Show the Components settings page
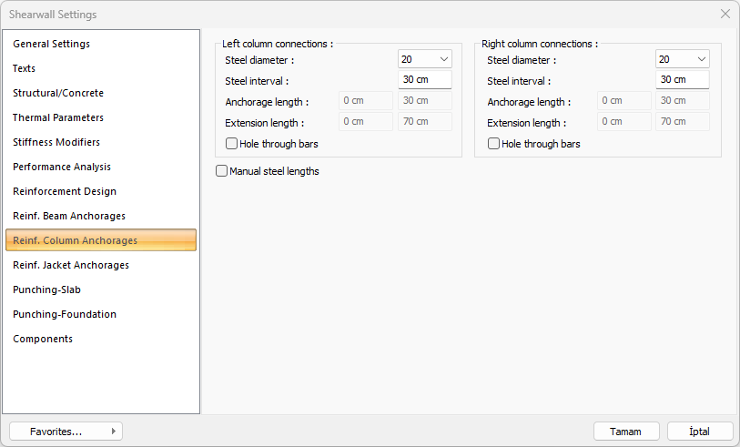This screenshot has height=447, width=740. pyautogui.click(x=43, y=339)
